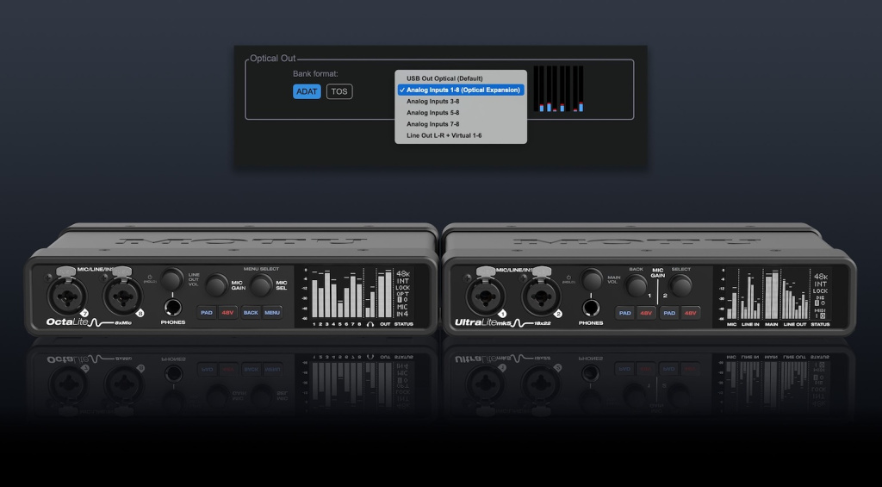Screen dimensions: 882x487
Task: Select the ADAT bank format button
Action: pyautogui.click(x=307, y=91)
